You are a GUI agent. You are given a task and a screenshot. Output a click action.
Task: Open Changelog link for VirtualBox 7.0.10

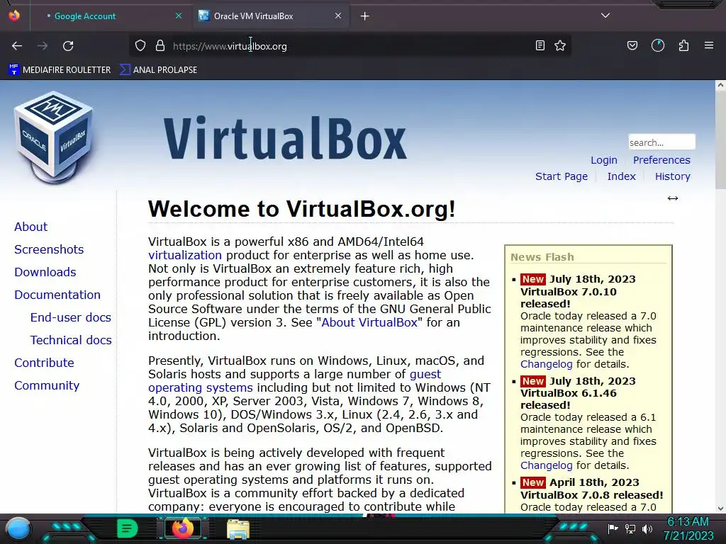pos(547,364)
